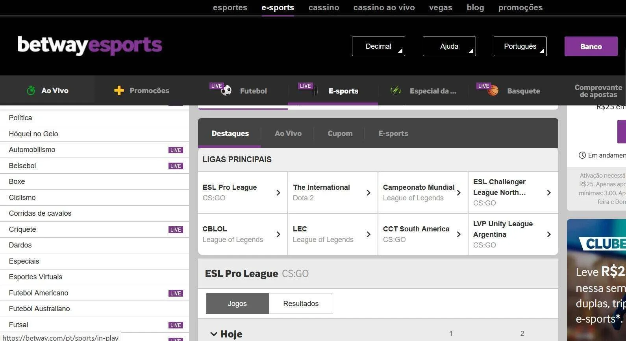Click LIVE badge beside Automobilismo
This screenshot has width=626, height=341.
coord(176,150)
